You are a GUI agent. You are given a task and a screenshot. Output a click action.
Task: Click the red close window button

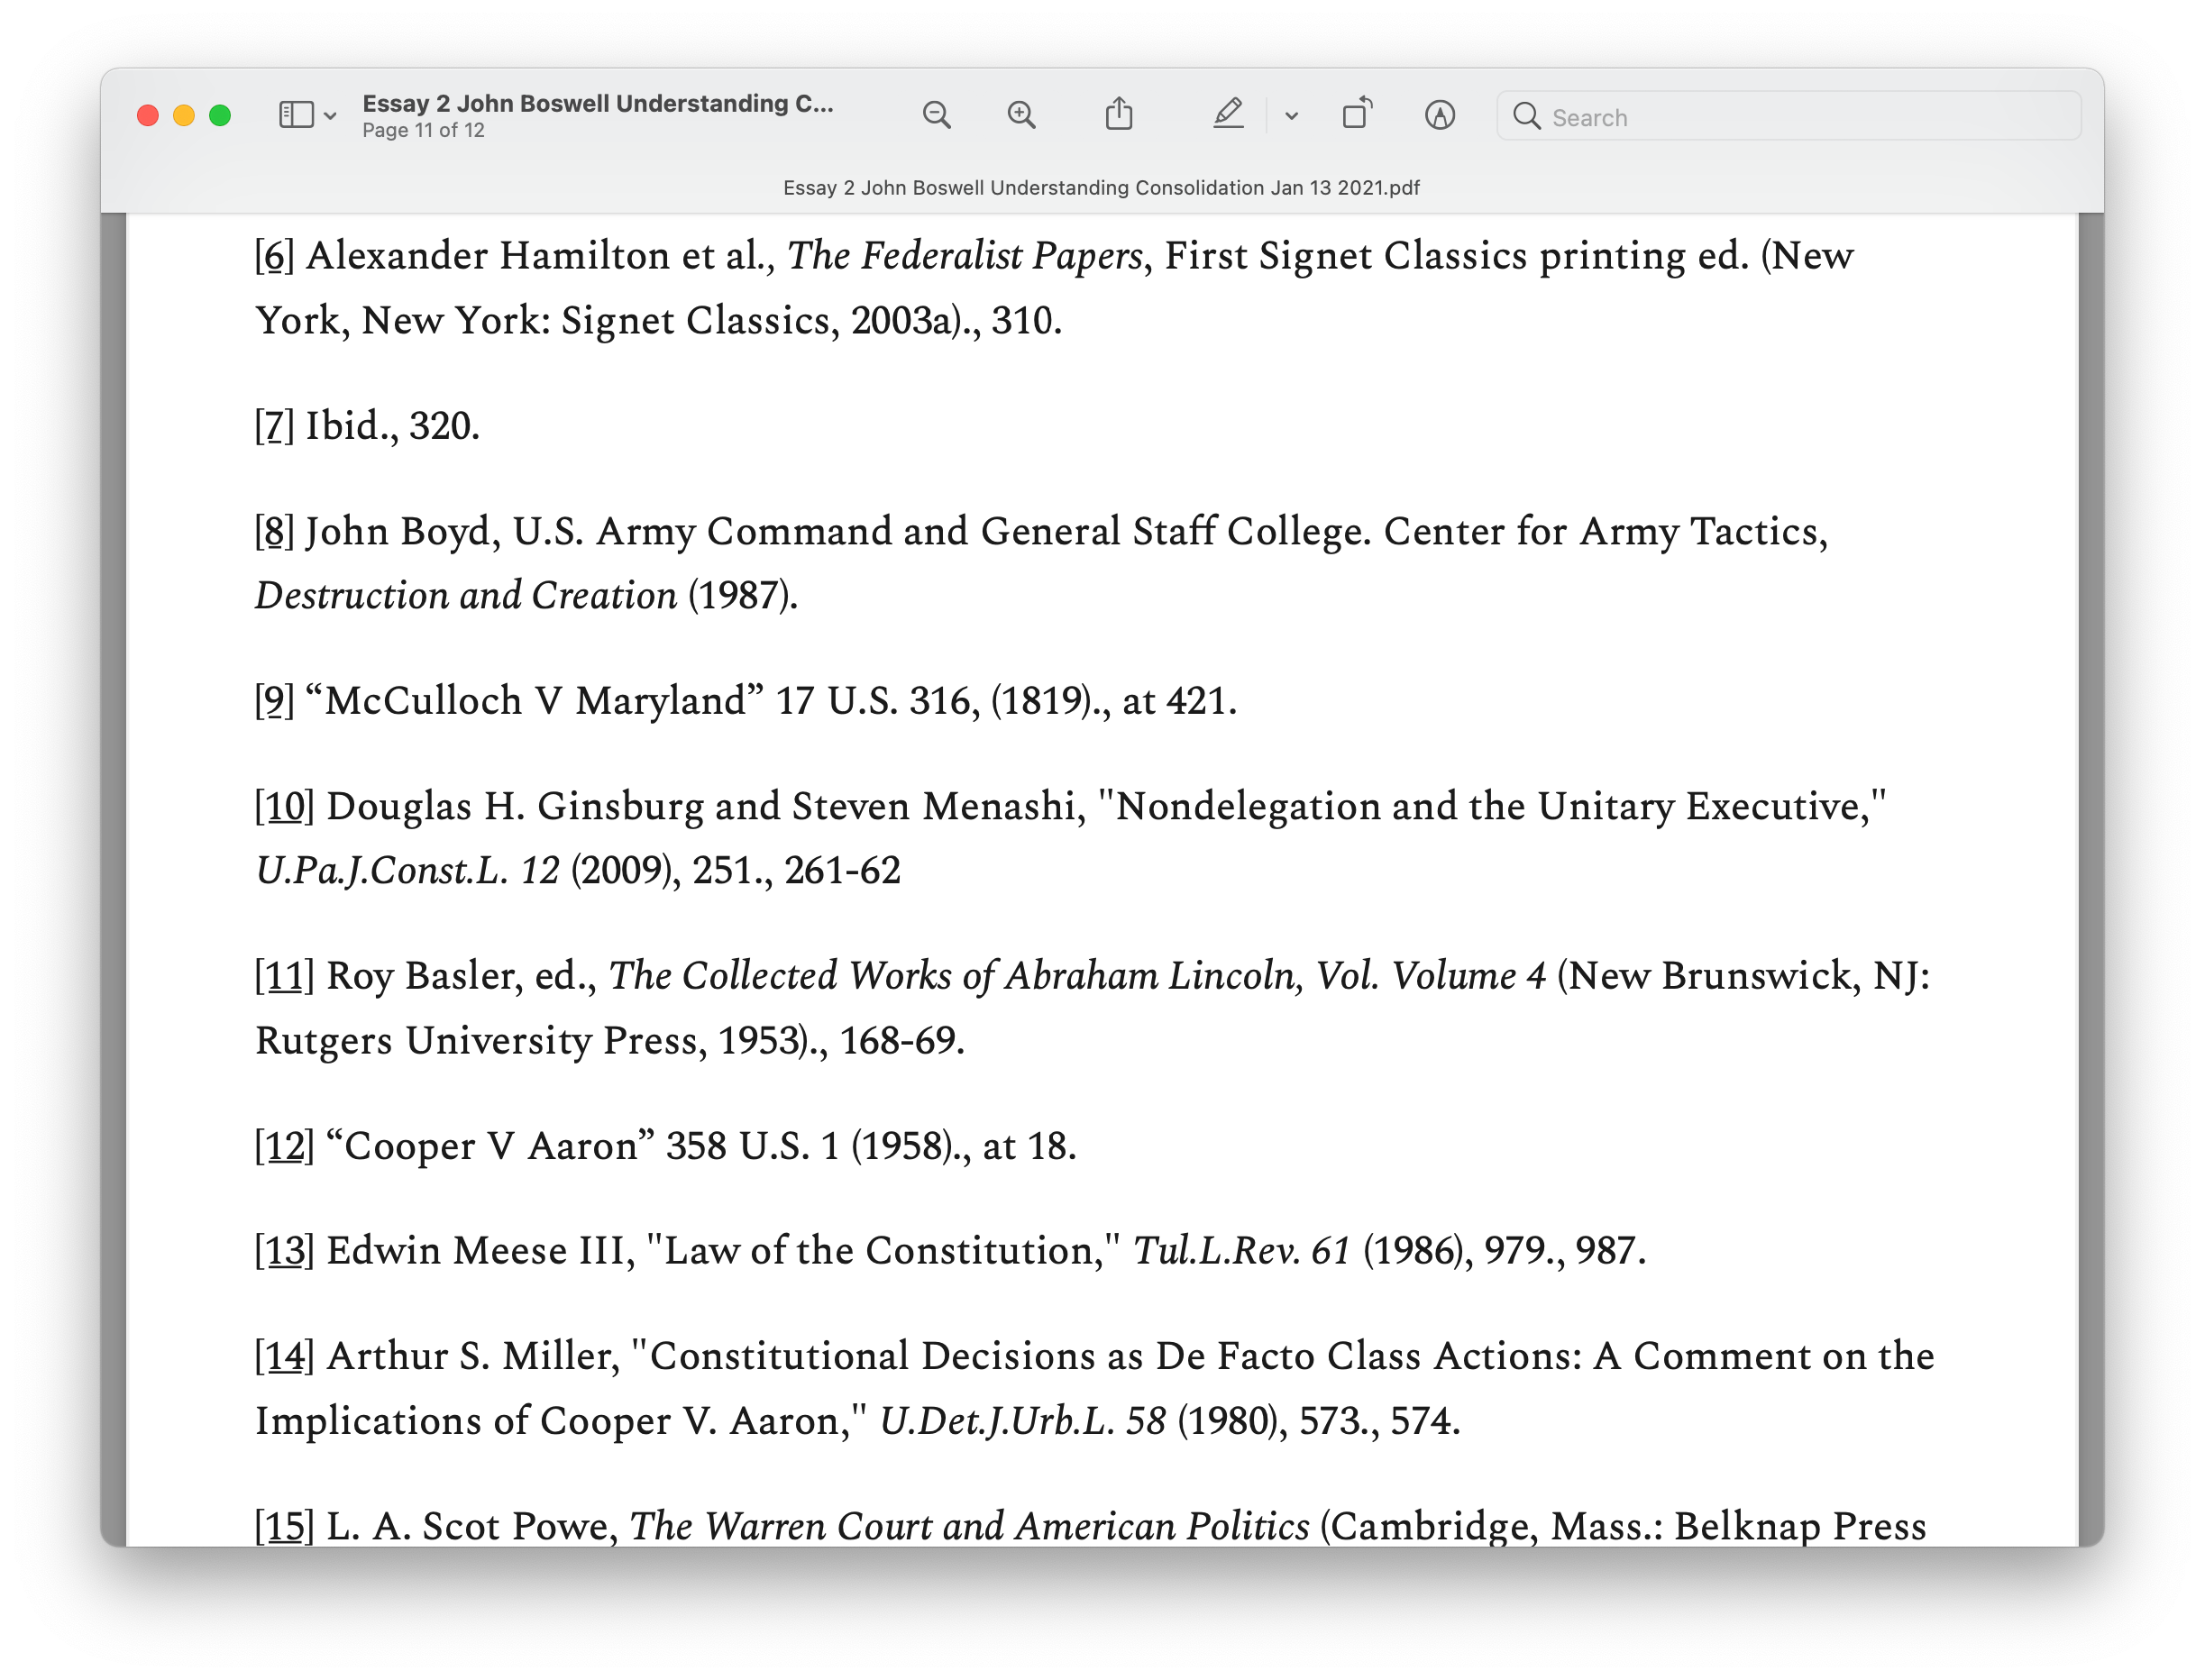click(148, 116)
